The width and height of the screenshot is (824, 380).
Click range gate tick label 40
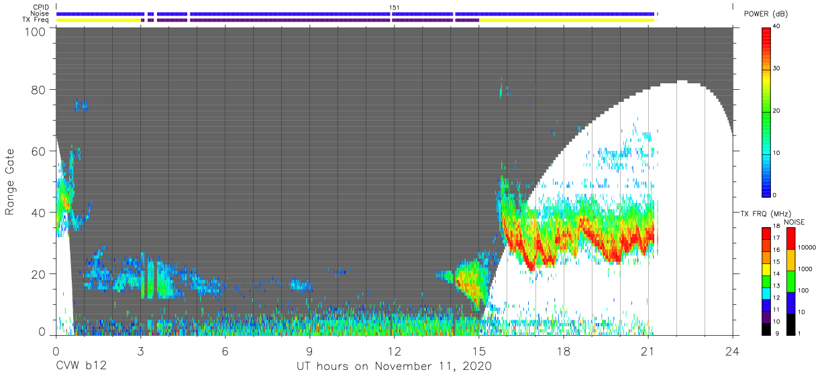click(39, 212)
